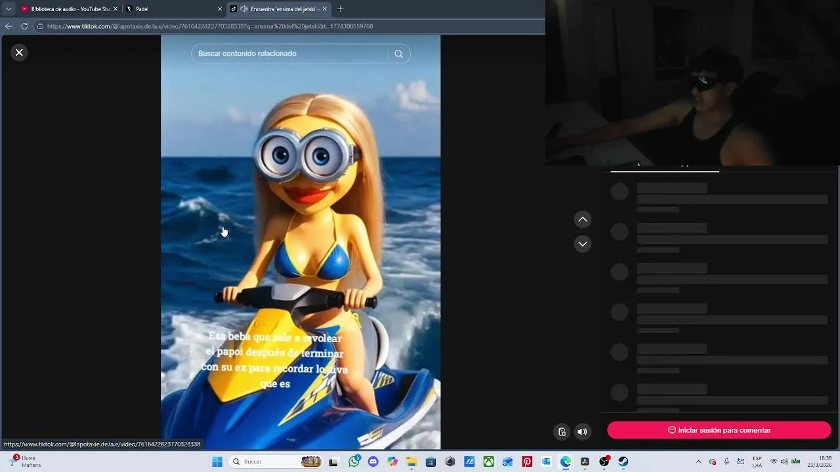Click the tiktok.com address bar URL
This screenshot has width=840, height=472.
point(210,26)
